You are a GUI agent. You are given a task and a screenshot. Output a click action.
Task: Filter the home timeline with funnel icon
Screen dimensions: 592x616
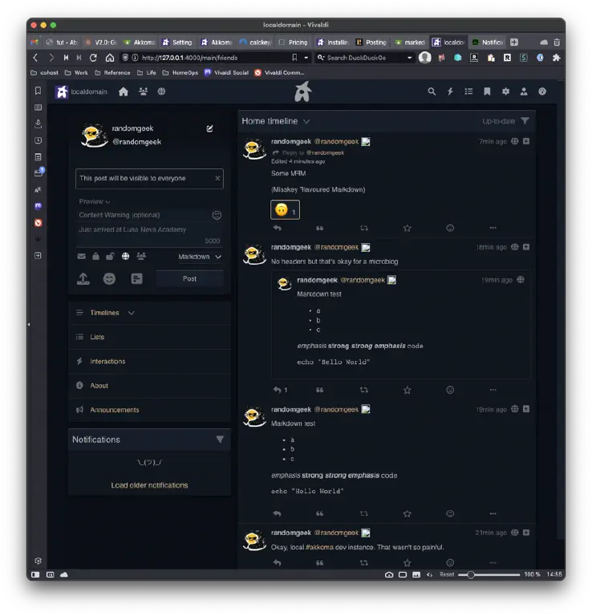pos(525,121)
